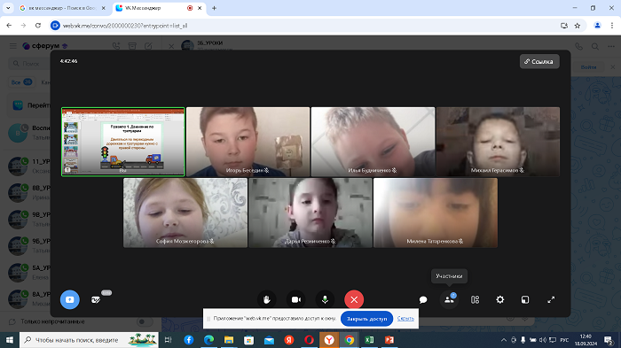
Task: Open Excel from the Windows taskbar
Action: [x=369, y=340]
